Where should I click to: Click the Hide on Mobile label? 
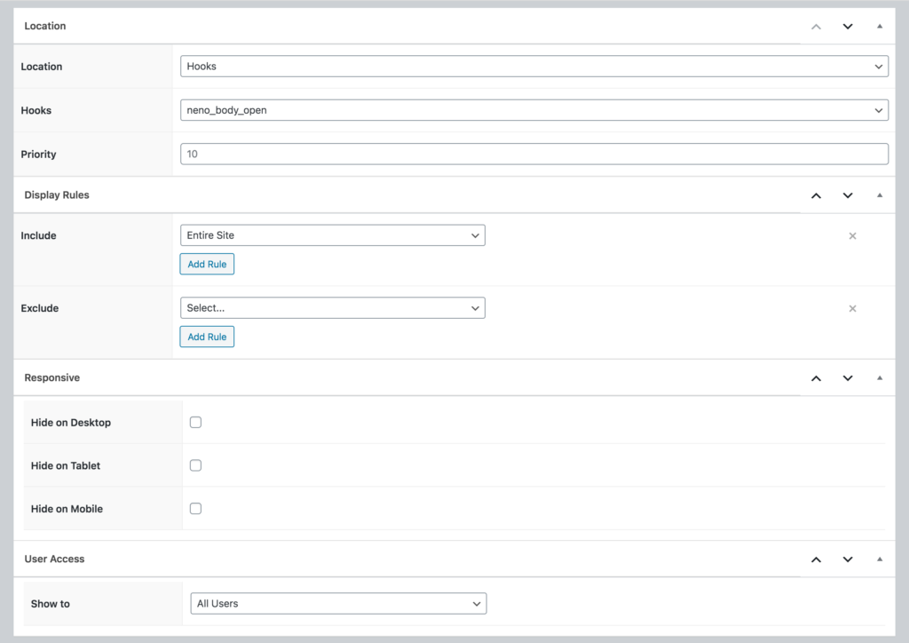coord(67,509)
